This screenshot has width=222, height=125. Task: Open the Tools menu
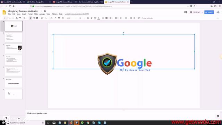pos(48,14)
